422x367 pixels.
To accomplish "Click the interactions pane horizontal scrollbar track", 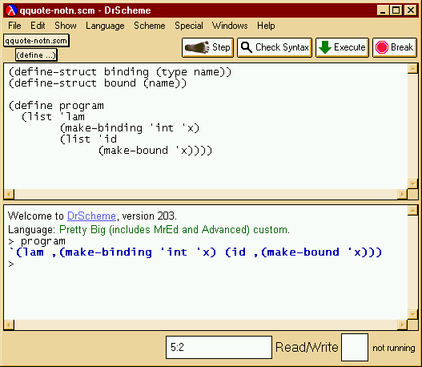I will point(206,325).
